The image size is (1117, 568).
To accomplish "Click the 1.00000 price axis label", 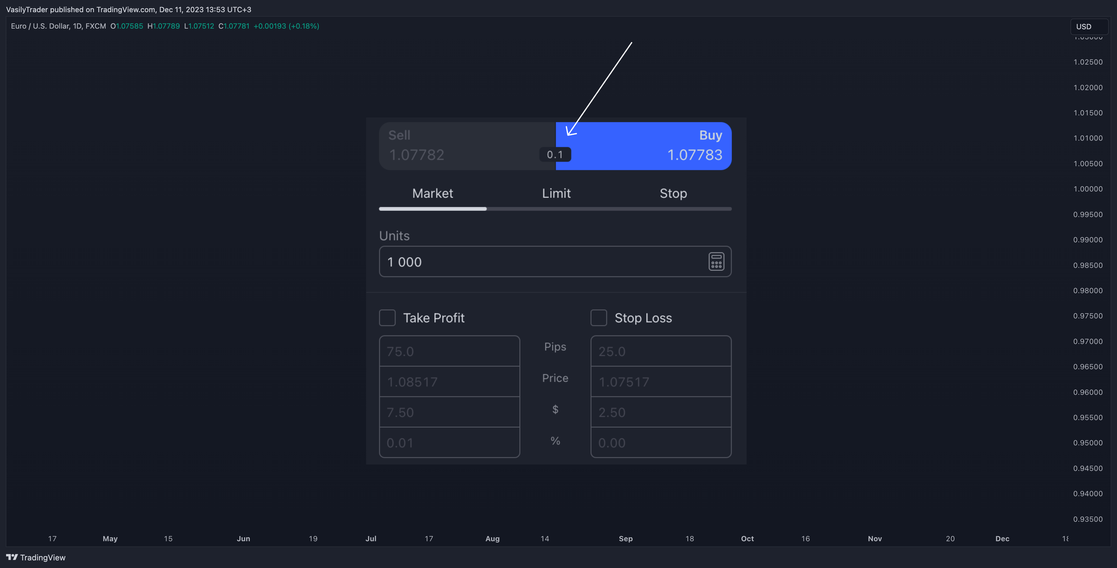I will pos(1088,189).
